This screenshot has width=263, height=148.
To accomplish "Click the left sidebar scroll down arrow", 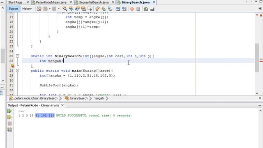I will 3,81.
